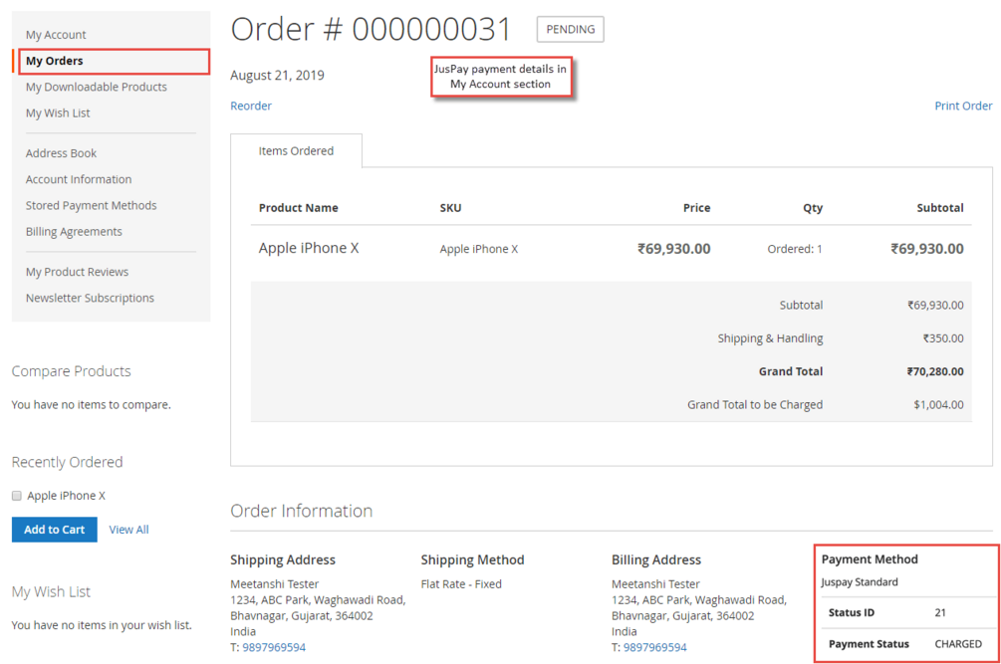This screenshot has height=664, width=1001.
Task: Click billing address phone number 9897969594
Action: tap(655, 647)
